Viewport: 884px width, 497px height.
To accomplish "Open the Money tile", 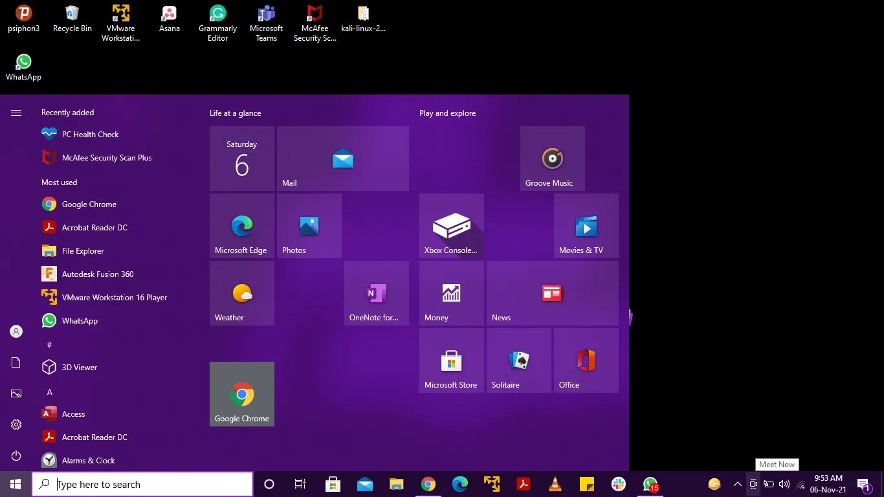I will click(x=452, y=293).
